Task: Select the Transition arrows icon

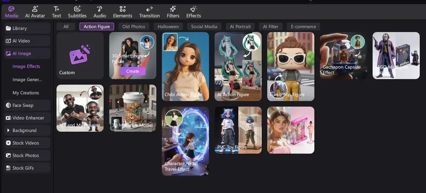Action: pyautogui.click(x=149, y=9)
